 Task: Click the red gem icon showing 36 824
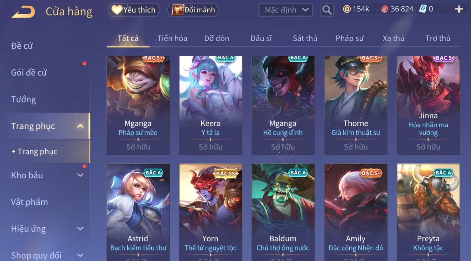[384, 9]
